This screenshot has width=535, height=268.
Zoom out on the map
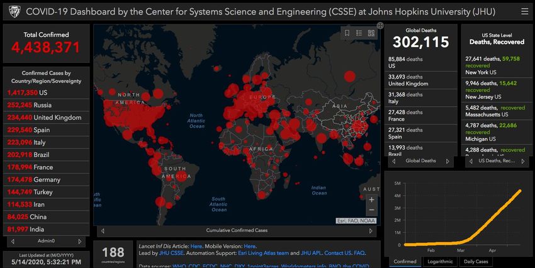coord(371,210)
